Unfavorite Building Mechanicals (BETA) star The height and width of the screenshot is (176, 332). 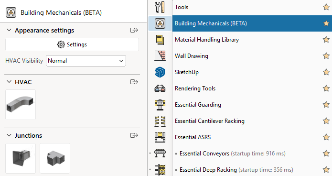coord(326,23)
